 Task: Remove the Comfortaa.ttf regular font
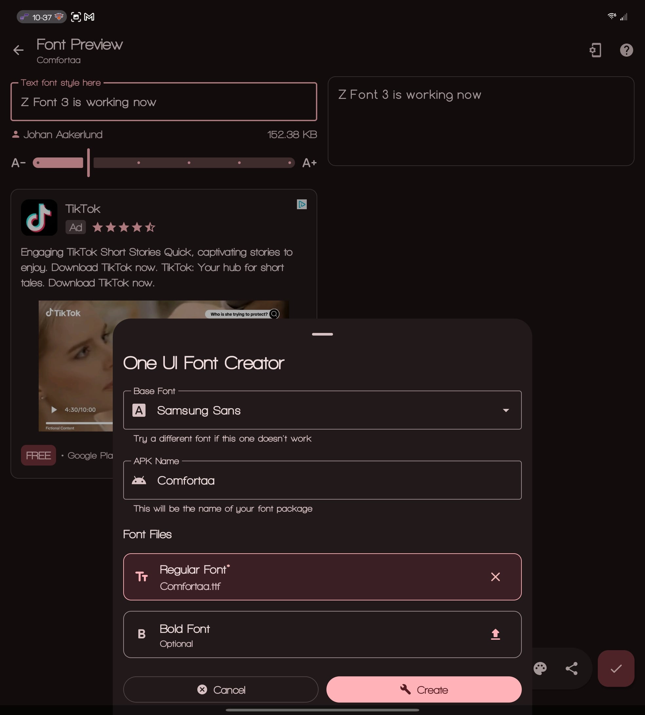tap(495, 577)
